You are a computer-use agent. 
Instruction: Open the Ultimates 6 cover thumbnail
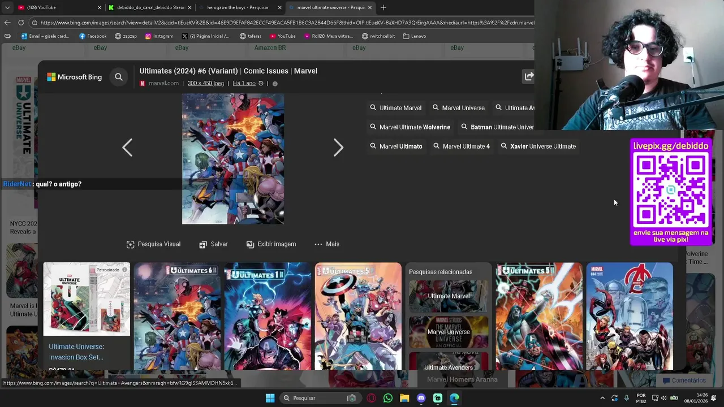click(x=177, y=316)
